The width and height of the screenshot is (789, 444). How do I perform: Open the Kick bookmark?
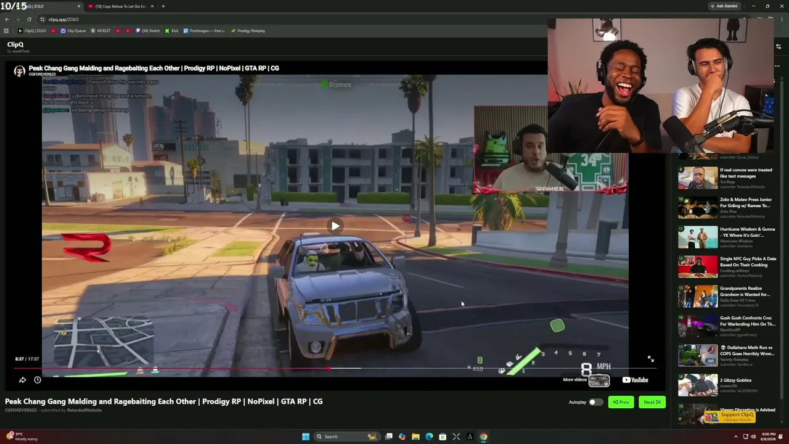(171, 31)
